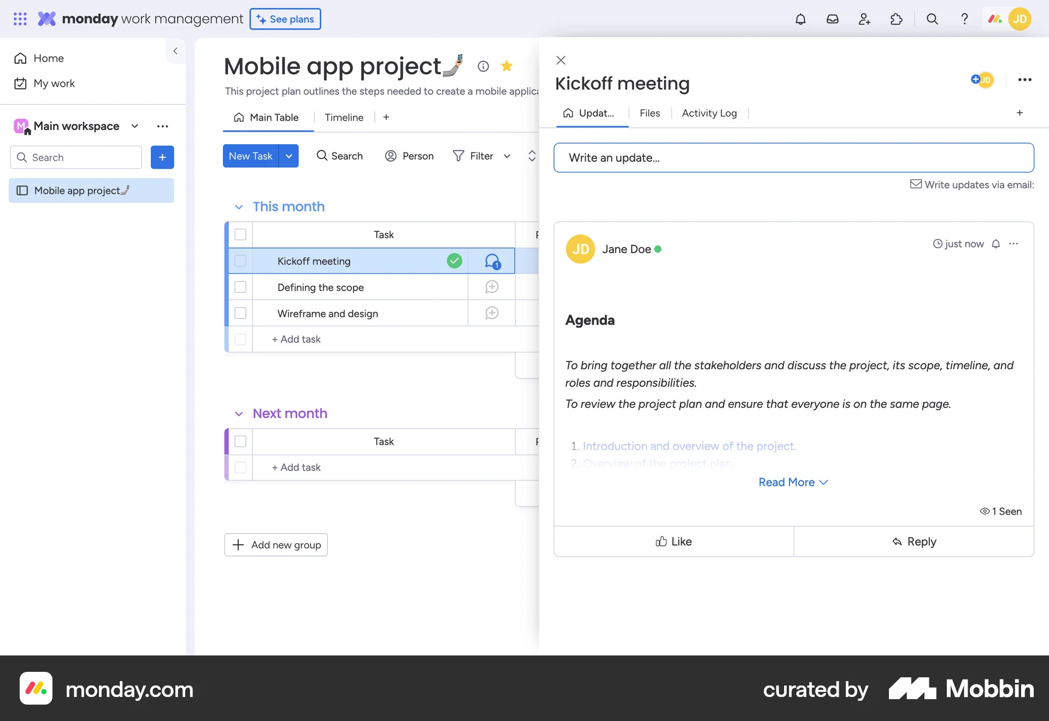
Task: Click the green status check on Kickoff meeting
Action: click(x=455, y=261)
